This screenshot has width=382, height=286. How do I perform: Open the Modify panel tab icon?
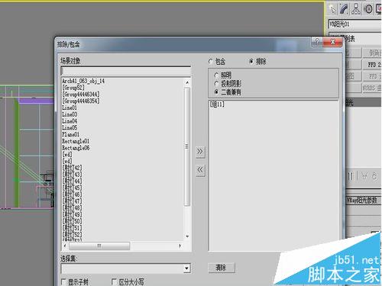click(344, 9)
